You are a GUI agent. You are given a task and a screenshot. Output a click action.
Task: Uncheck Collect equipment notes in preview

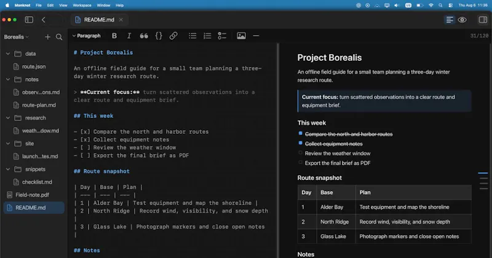click(300, 143)
